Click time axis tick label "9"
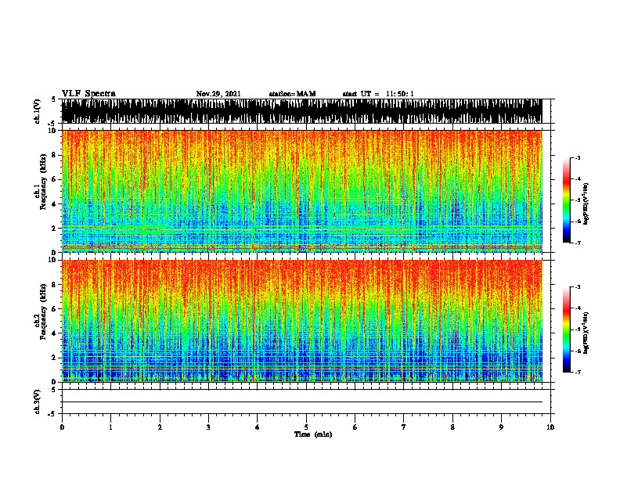The image size is (620, 479). pos(501,427)
